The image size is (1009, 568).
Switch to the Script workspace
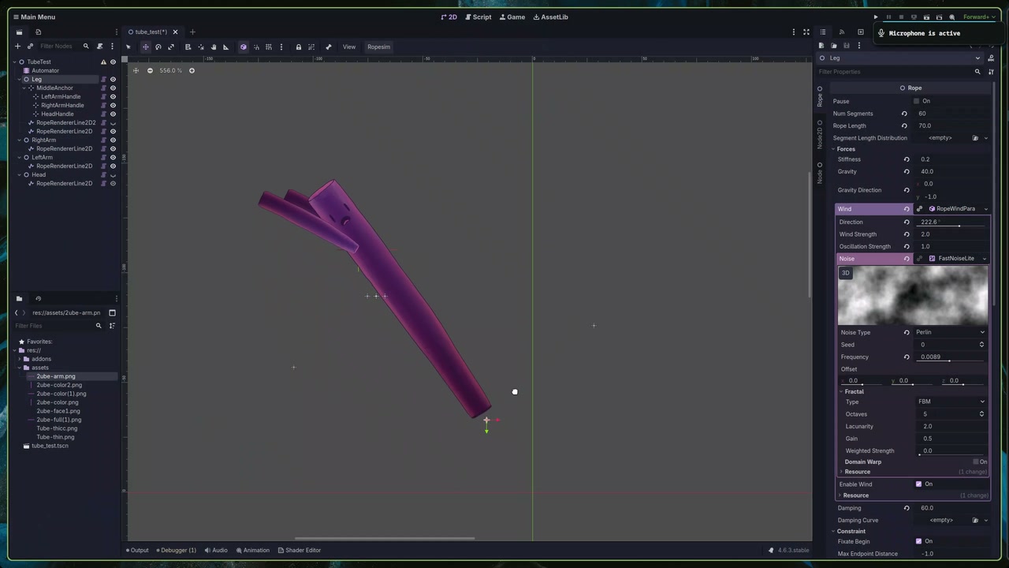point(478,17)
